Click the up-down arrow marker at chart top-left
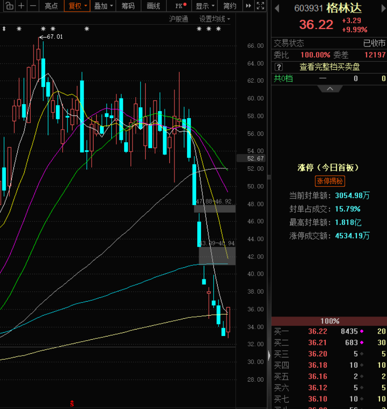The height and width of the screenshot is (409, 387). point(4,29)
